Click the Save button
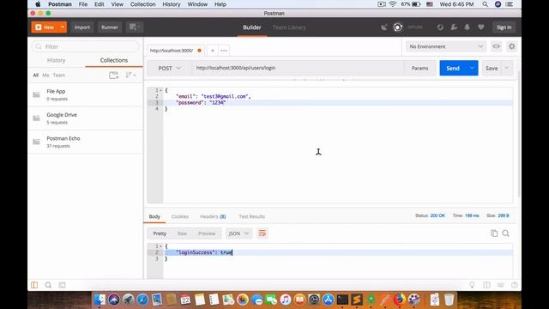This screenshot has width=549, height=309. 492,68
